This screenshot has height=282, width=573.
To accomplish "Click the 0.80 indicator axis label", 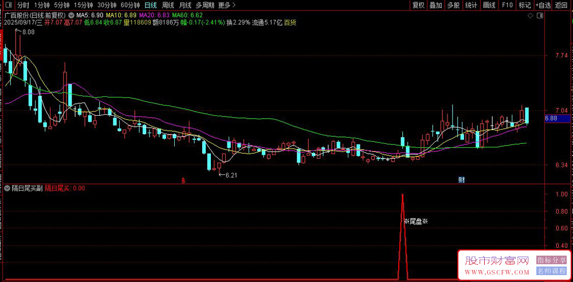I will pos(560,211).
